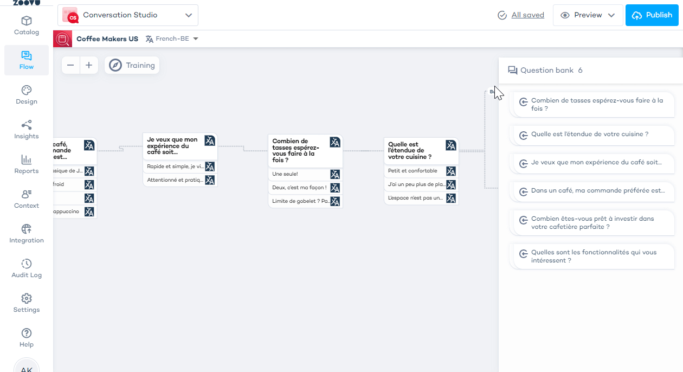The height and width of the screenshot is (372, 683).
Task: Click translate icon beside 'Rapide et simple' answer
Action: [209, 166]
